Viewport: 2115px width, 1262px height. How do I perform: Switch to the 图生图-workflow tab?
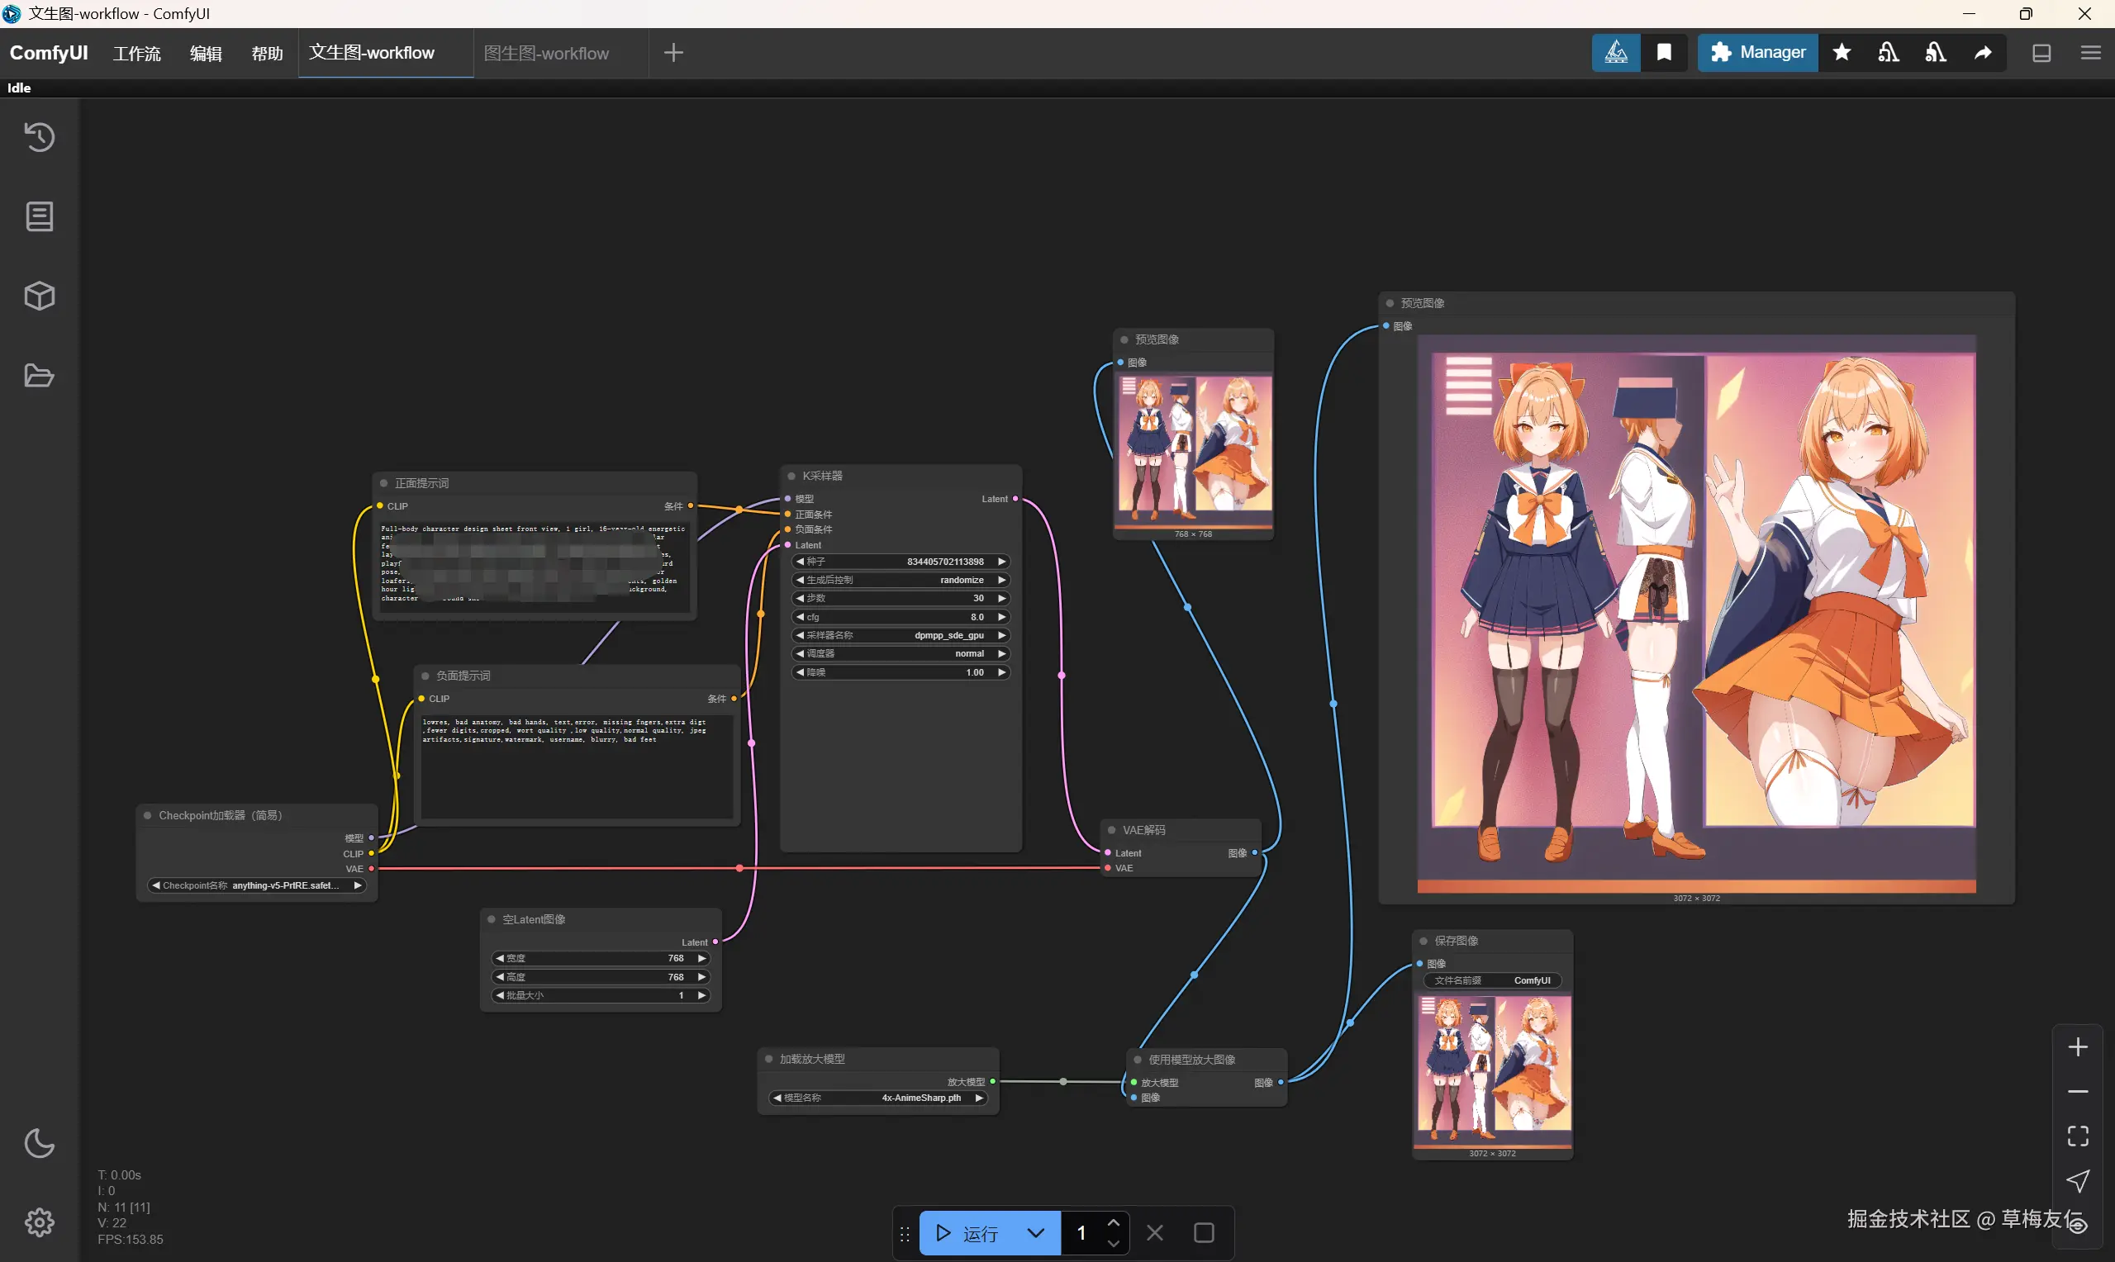pyautogui.click(x=546, y=53)
